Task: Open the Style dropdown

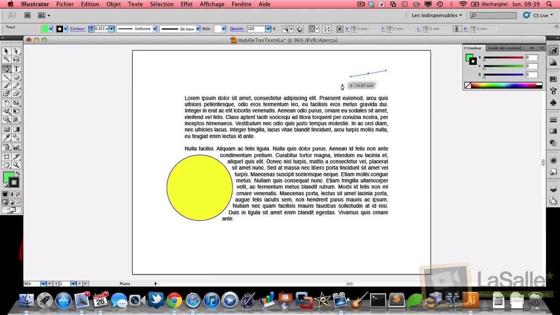Action: point(224,29)
